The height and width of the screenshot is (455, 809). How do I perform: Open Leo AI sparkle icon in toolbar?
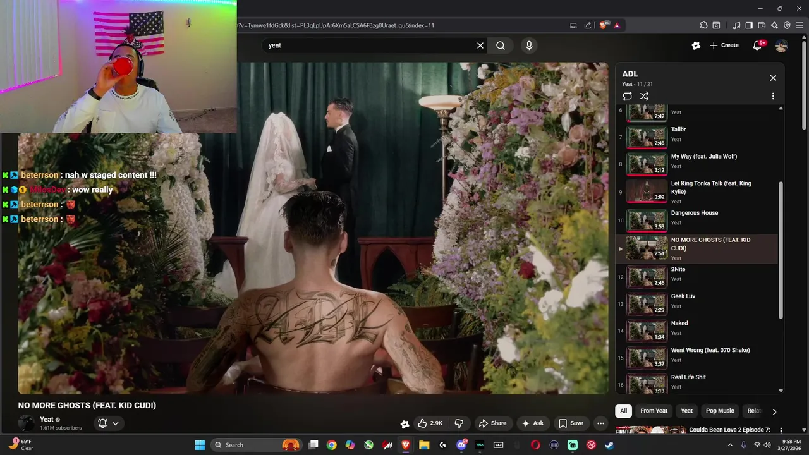tap(774, 25)
